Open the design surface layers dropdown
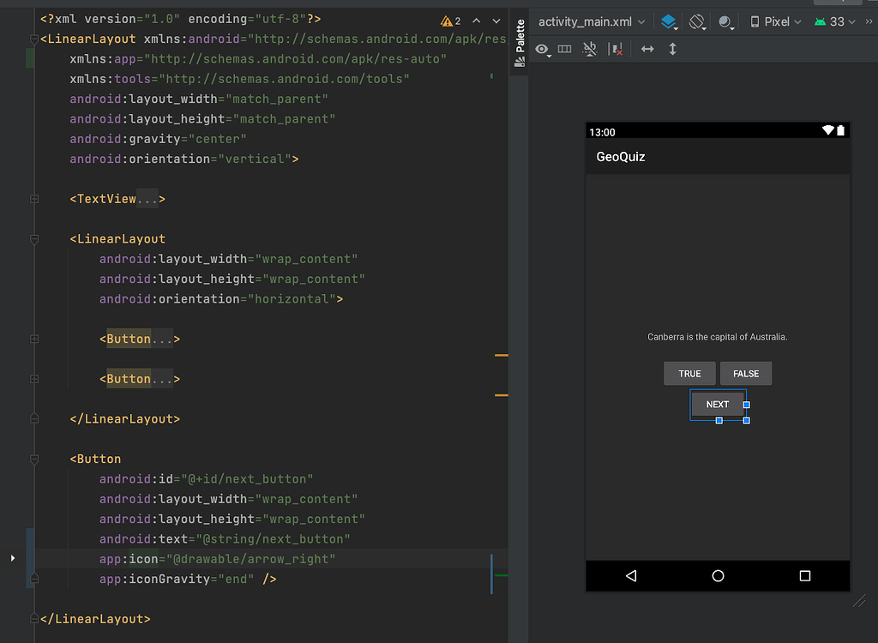This screenshot has height=643, width=878. click(x=671, y=21)
